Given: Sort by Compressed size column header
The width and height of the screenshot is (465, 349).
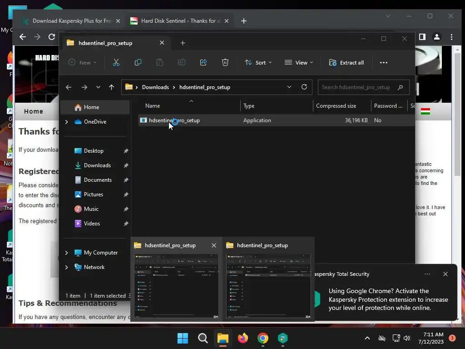Looking at the screenshot, I should tap(342, 105).
